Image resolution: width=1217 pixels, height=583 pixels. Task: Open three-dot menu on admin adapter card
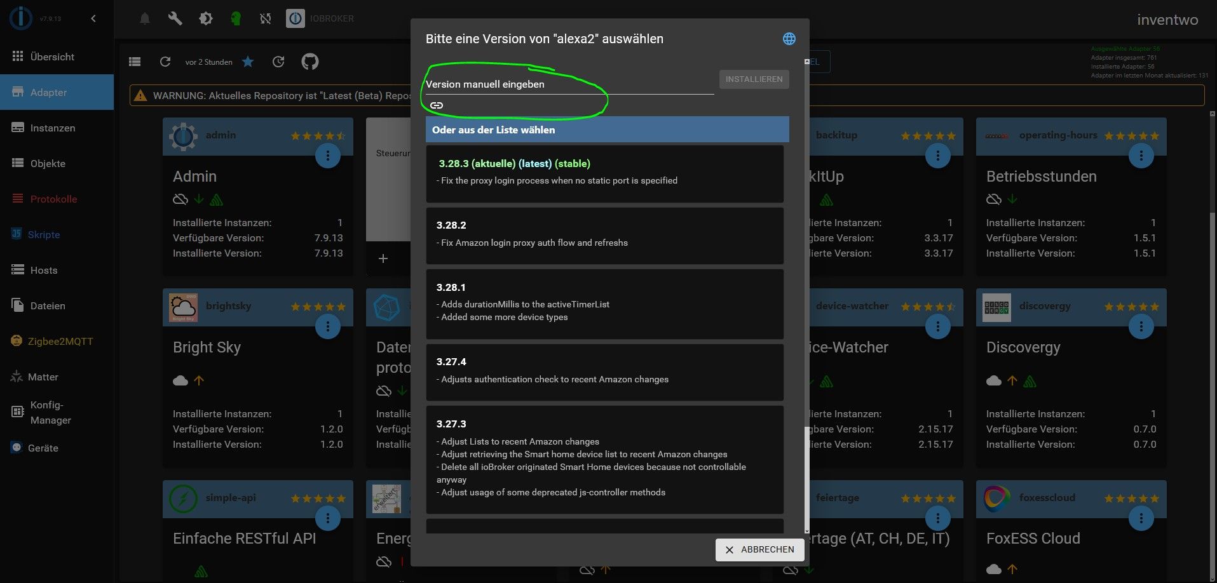pyautogui.click(x=328, y=155)
